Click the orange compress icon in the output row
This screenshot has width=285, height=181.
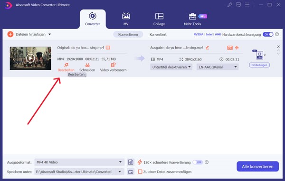[237, 48]
